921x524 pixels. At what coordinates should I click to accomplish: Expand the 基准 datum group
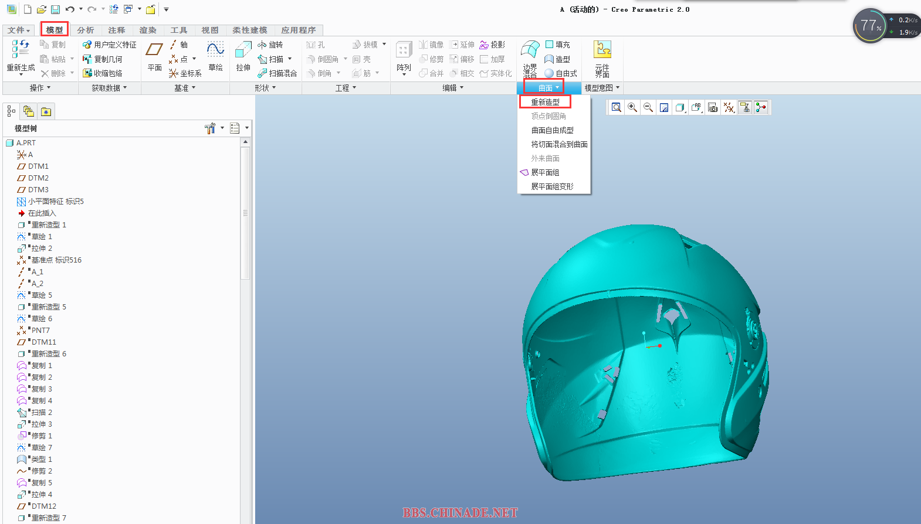pos(185,88)
